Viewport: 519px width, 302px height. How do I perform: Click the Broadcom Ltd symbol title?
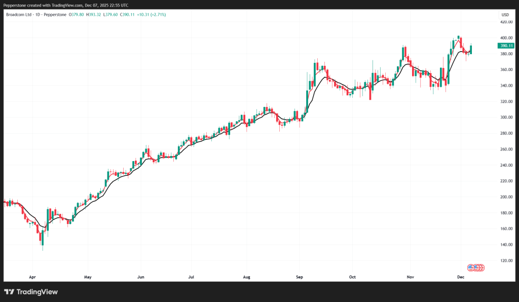18,14
